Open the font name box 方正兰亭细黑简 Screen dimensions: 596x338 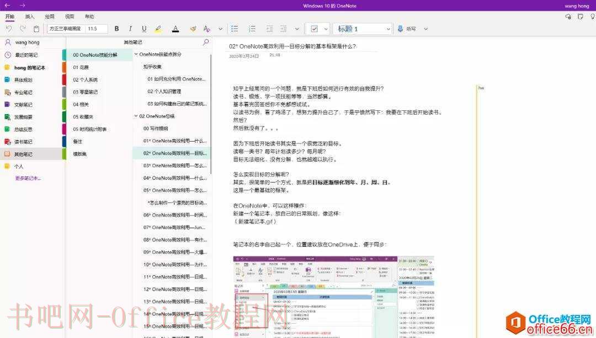pos(66,29)
